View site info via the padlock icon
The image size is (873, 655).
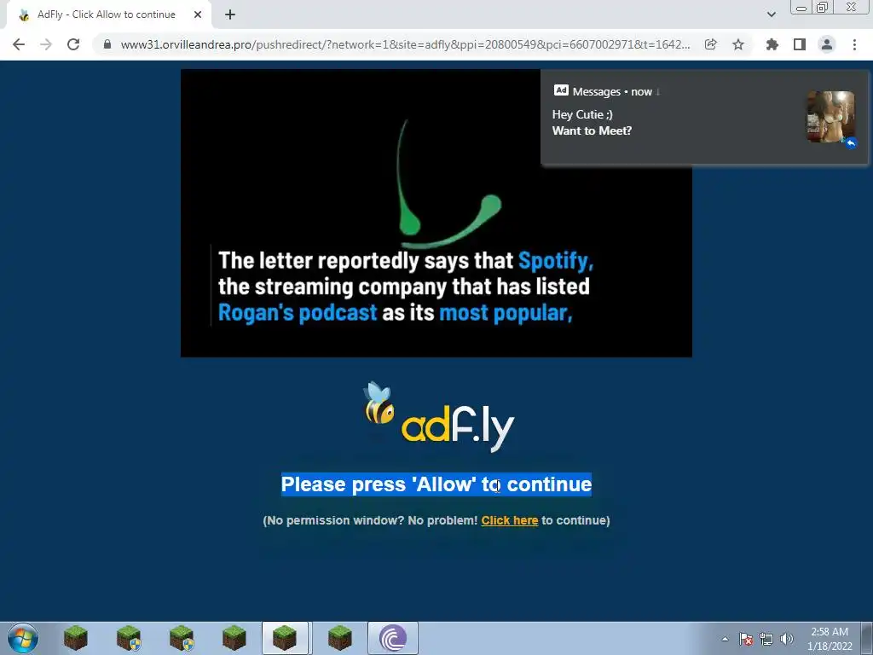pyautogui.click(x=107, y=44)
